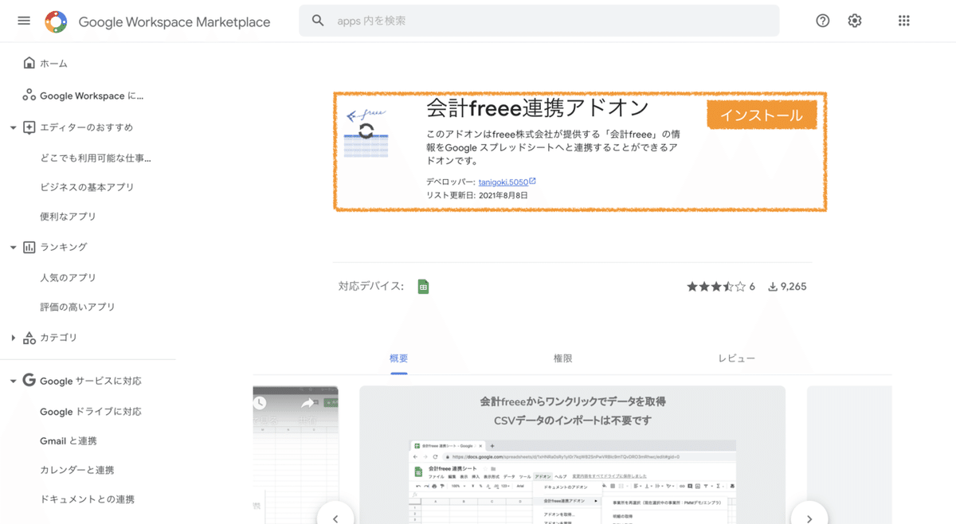The width and height of the screenshot is (956, 524).
Task: Open ビジネスの基本アプリ category
Action: 87,187
